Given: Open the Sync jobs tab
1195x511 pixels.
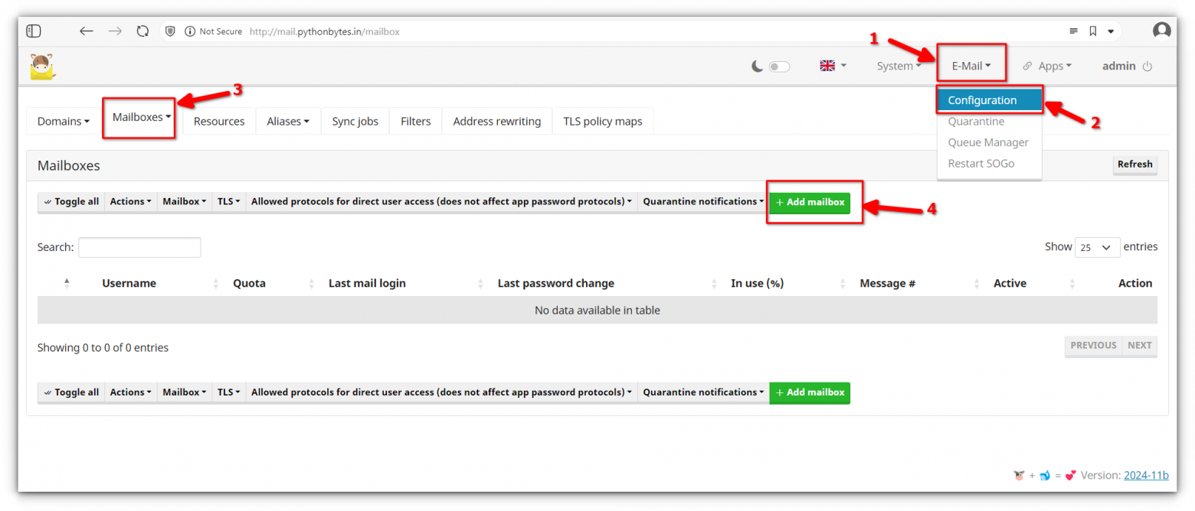Looking at the screenshot, I should pos(355,121).
